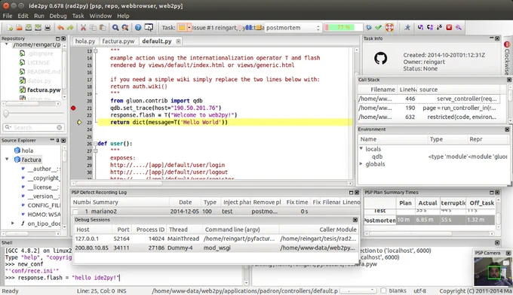
Task: Click the Undo arrow icon
Action: (x=60, y=28)
